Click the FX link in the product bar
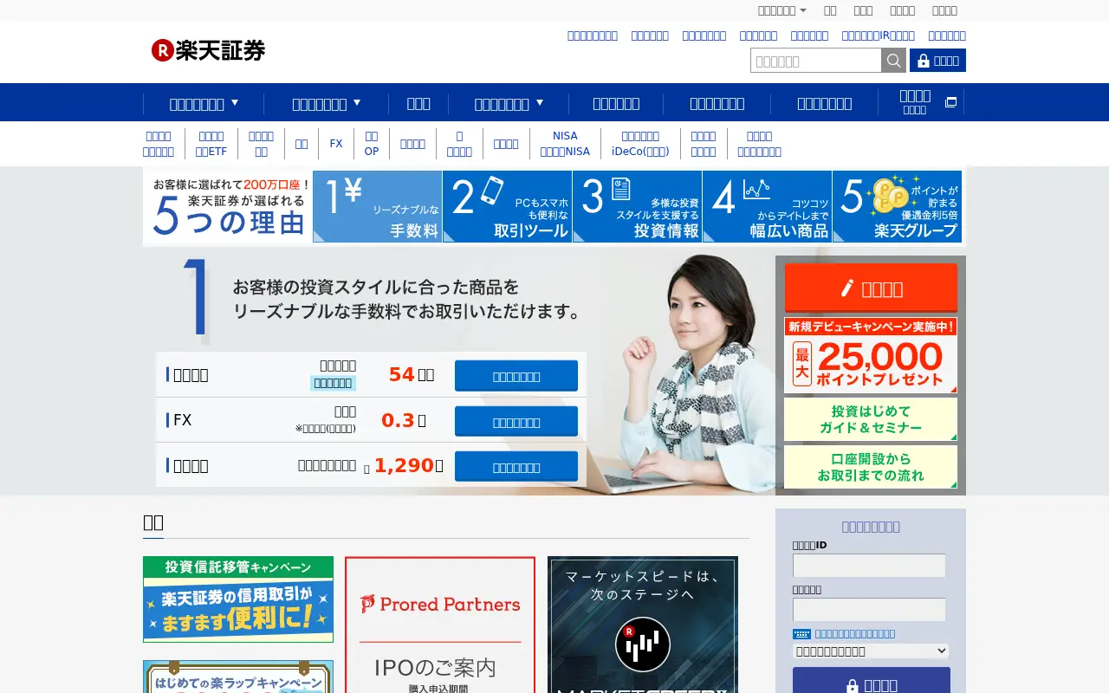1109x693 pixels. pos(336,144)
